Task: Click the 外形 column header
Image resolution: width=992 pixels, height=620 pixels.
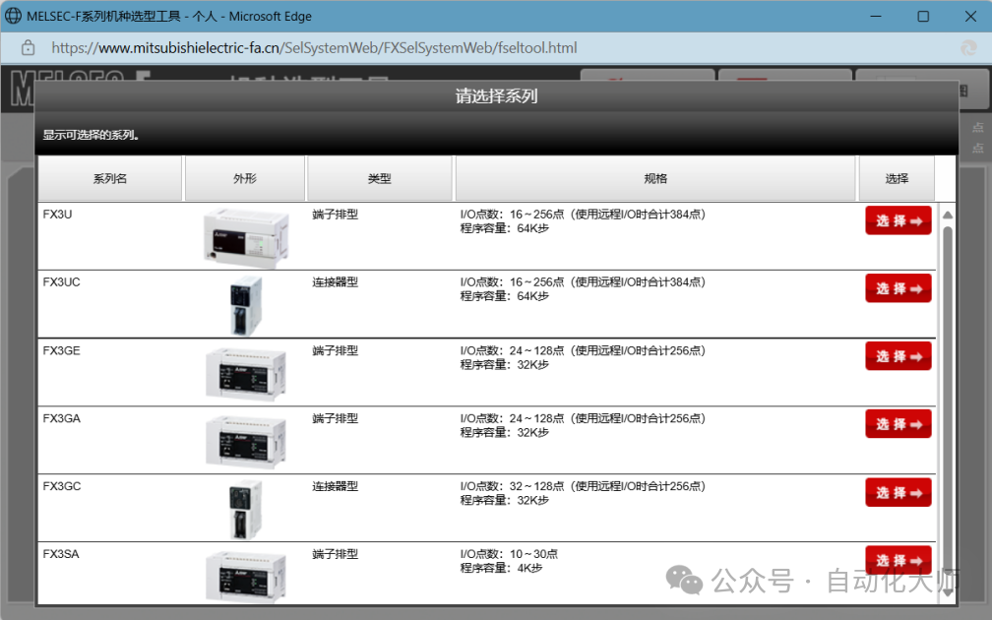Action: [x=245, y=178]
